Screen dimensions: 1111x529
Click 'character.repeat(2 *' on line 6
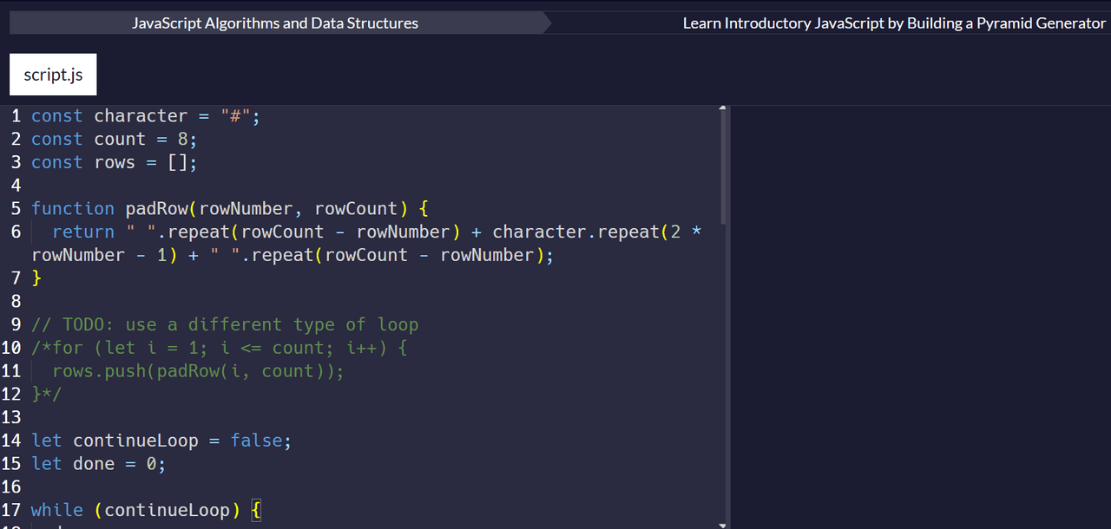[x=597, y=232]
